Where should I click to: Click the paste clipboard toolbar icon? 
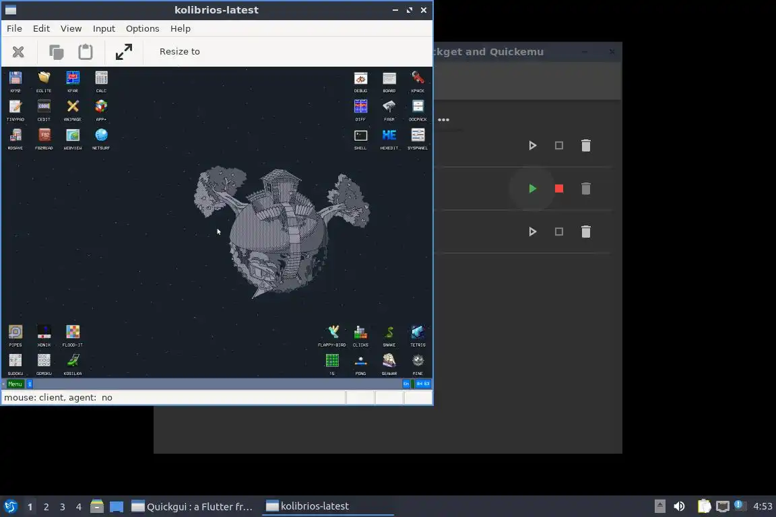tap(86, 52)
